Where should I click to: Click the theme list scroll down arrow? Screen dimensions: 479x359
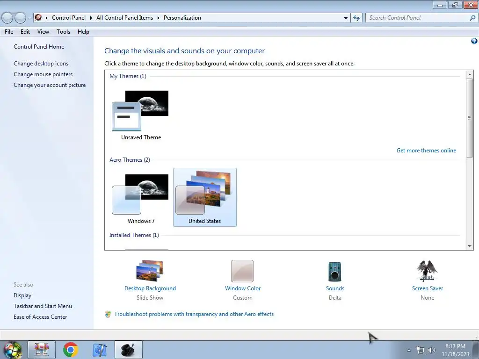tap(470, 246)
